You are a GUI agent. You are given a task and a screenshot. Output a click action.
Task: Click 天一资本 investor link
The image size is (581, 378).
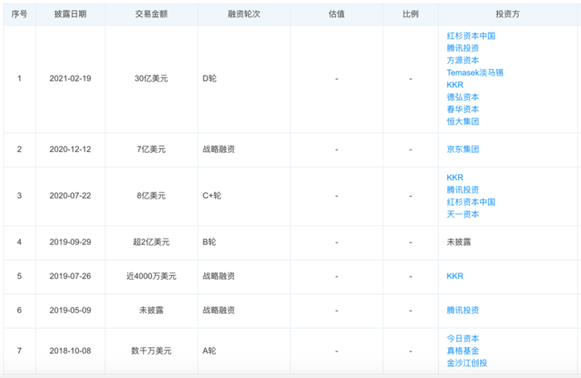[x=462, y=214]
